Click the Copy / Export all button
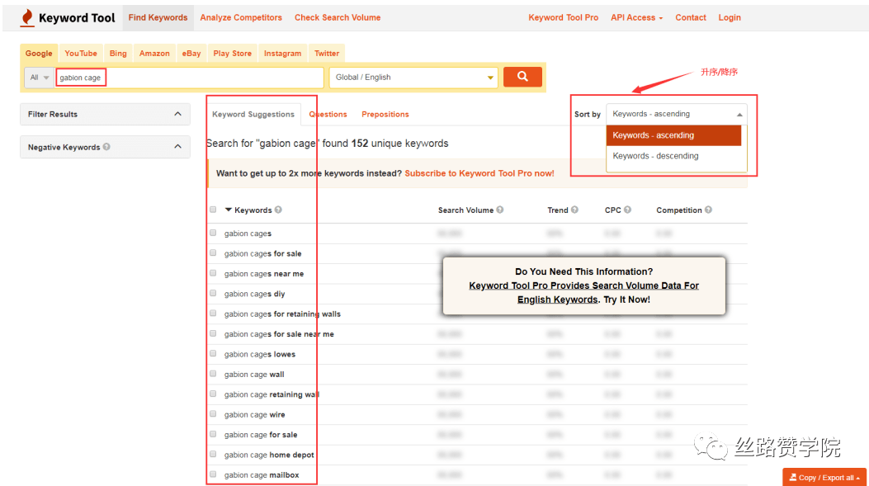This screenshot has width=869, height=486. [824, 477]
